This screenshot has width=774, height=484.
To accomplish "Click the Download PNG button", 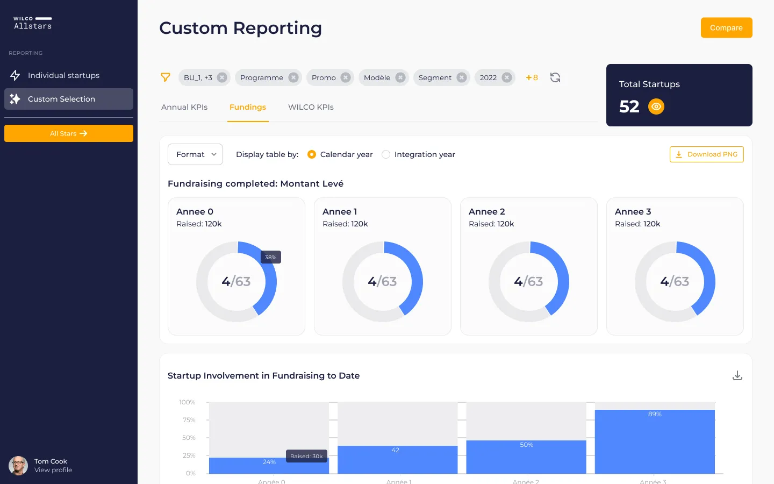I will 706,154.
